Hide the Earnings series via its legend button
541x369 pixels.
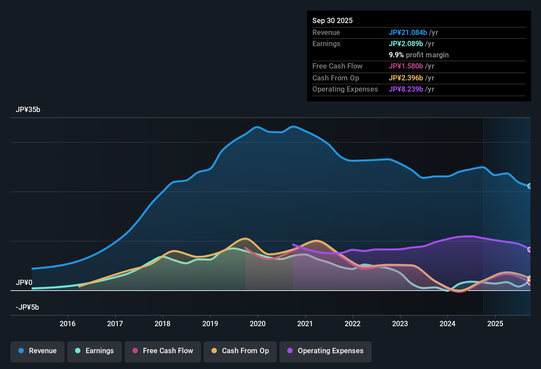coord(95,351)
